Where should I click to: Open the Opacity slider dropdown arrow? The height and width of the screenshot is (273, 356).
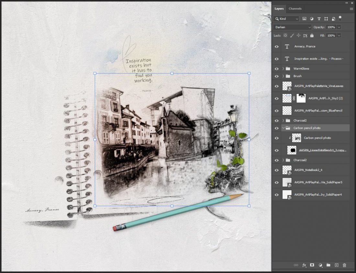click(339, 27)
